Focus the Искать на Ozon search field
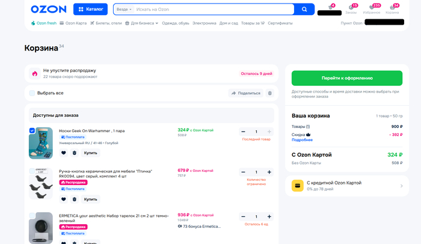The height and width of the screenshot is (244, 421). [214, 9]
